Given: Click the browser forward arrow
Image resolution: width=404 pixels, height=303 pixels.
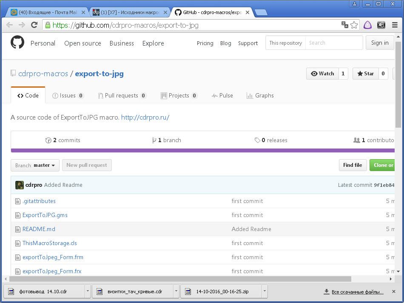Looking at the screenshot, I should 22,25.
